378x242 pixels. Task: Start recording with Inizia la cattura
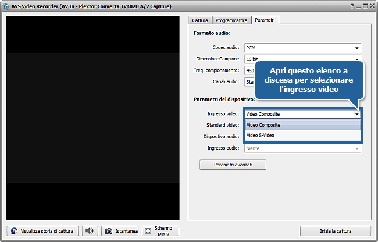click(x=336, y=231)
